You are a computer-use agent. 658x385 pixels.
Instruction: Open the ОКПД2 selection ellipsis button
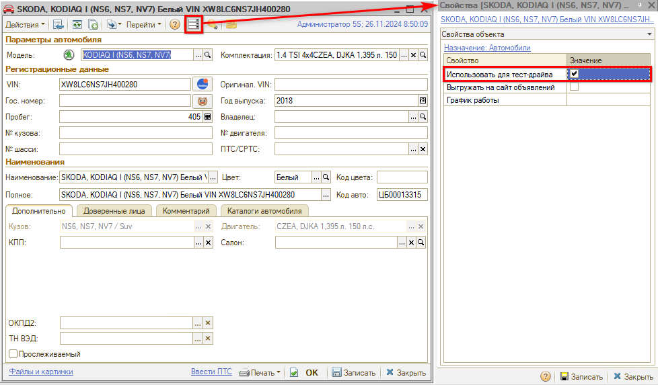pos(198,323)
